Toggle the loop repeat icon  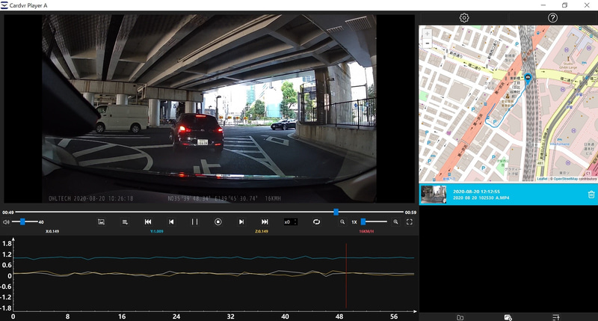pyautogui.click(x=316, y=221)
